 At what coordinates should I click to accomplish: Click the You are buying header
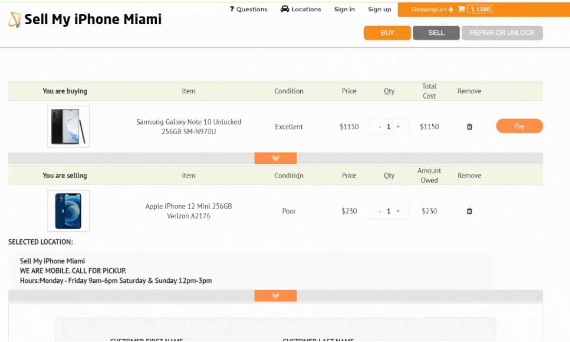[65, 91]
